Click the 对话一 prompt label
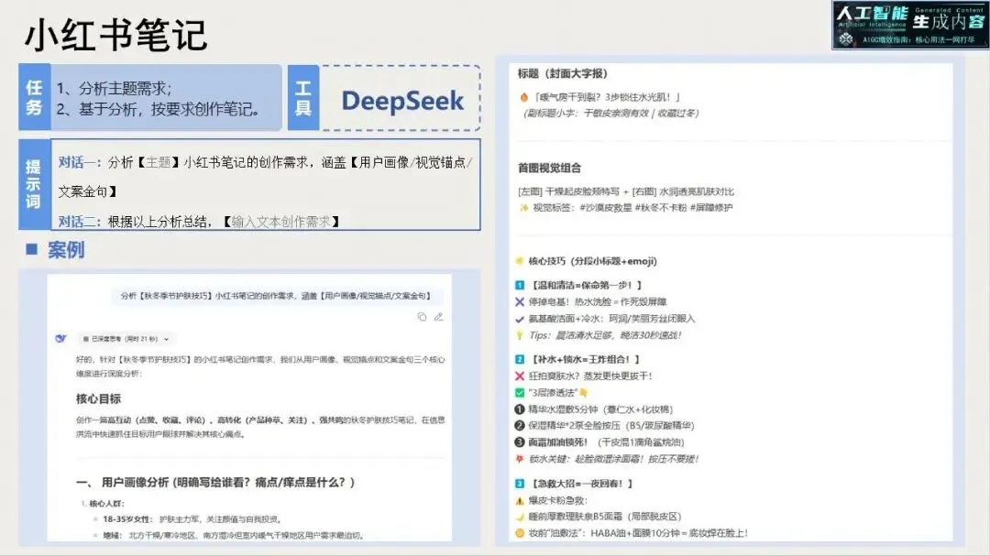Viewport: 990px width, 556px height. [x=79, y=162]
